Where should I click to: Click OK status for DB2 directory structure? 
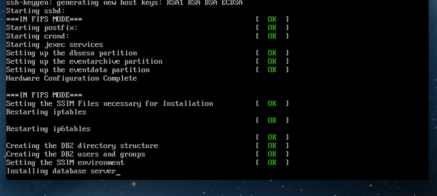click(272, 145)
